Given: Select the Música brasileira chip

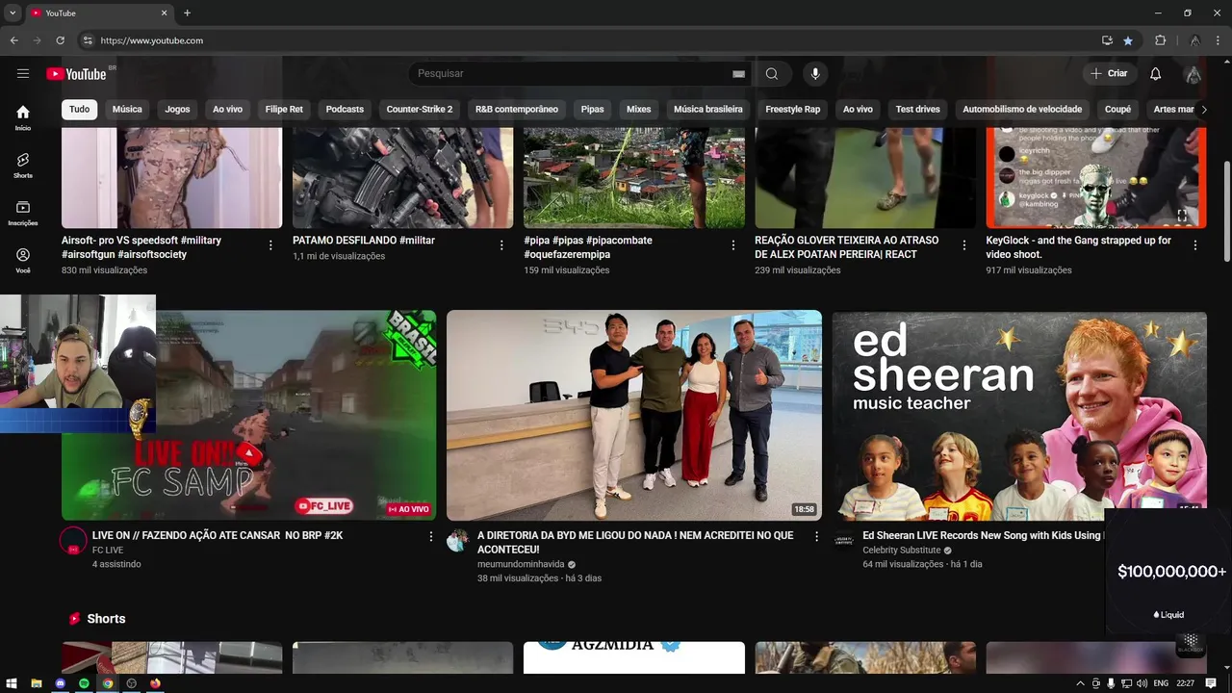Looking at the screenshot, I should coord(708,110).
